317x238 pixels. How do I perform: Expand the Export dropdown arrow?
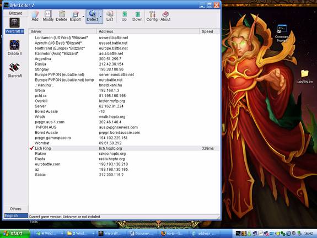click(83, 17)
